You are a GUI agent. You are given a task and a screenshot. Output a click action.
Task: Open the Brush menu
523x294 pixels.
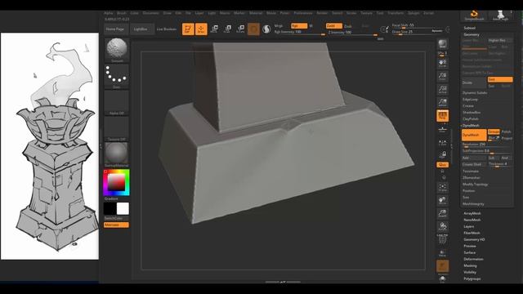click(122, 13)
